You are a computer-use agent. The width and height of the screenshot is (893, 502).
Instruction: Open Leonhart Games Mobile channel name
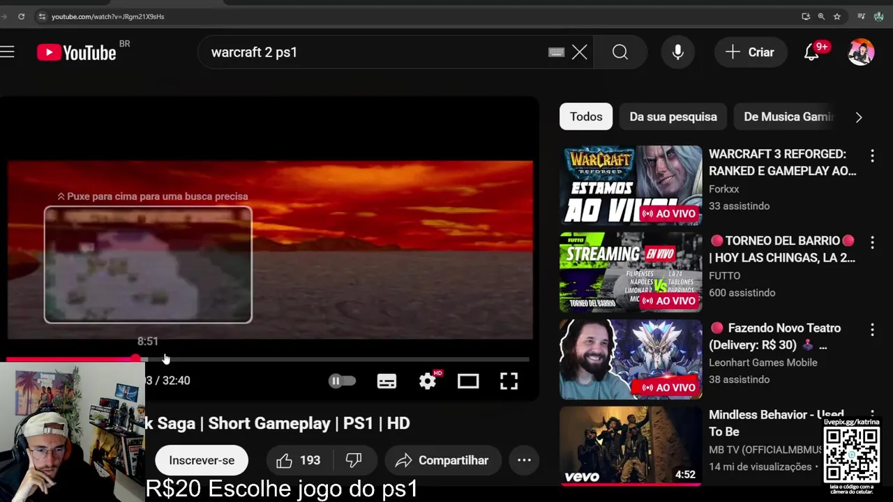point(763,363)
